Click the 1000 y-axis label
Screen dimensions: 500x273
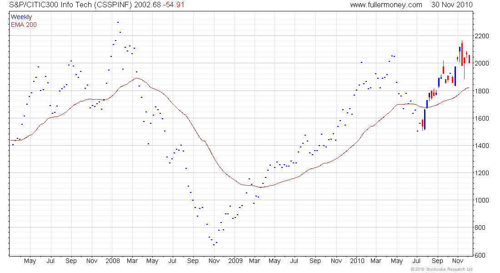481,200
